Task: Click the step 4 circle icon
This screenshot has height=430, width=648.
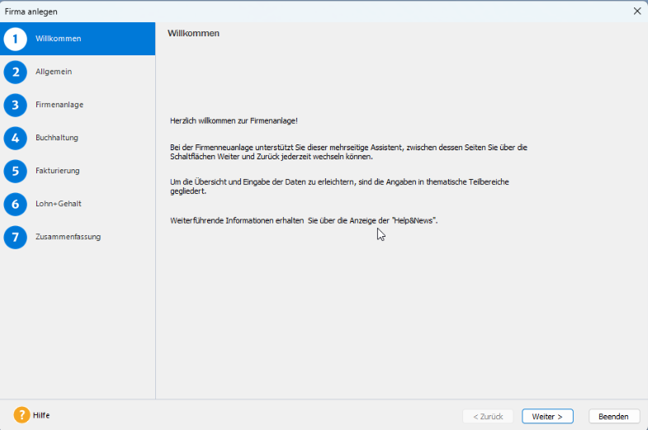Action: [16, 139]
